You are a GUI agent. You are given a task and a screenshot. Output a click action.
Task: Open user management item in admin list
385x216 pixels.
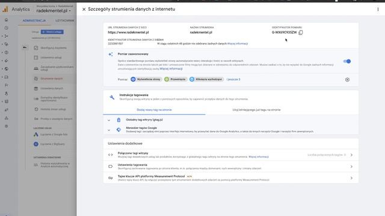(x=54, y=68)
